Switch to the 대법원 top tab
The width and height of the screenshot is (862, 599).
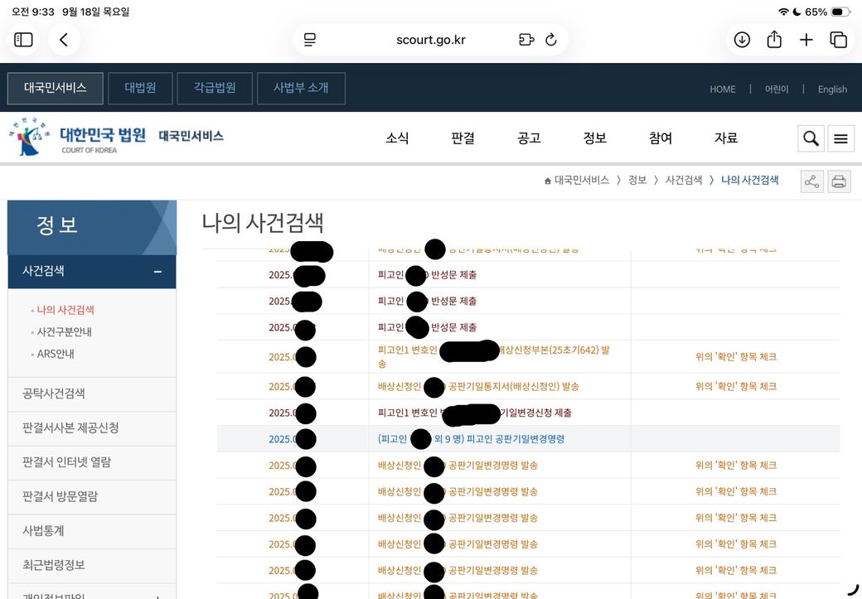(x=140, y=88)
